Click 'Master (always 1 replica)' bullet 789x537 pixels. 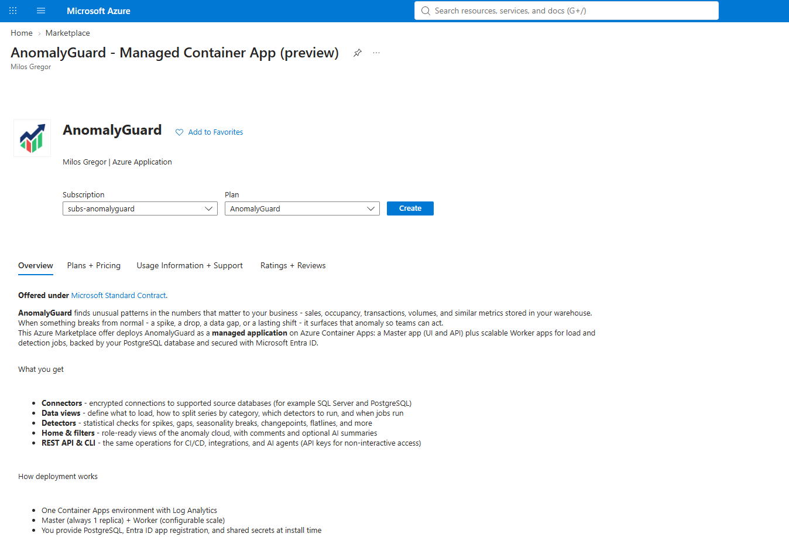click(x=133, y=520)
